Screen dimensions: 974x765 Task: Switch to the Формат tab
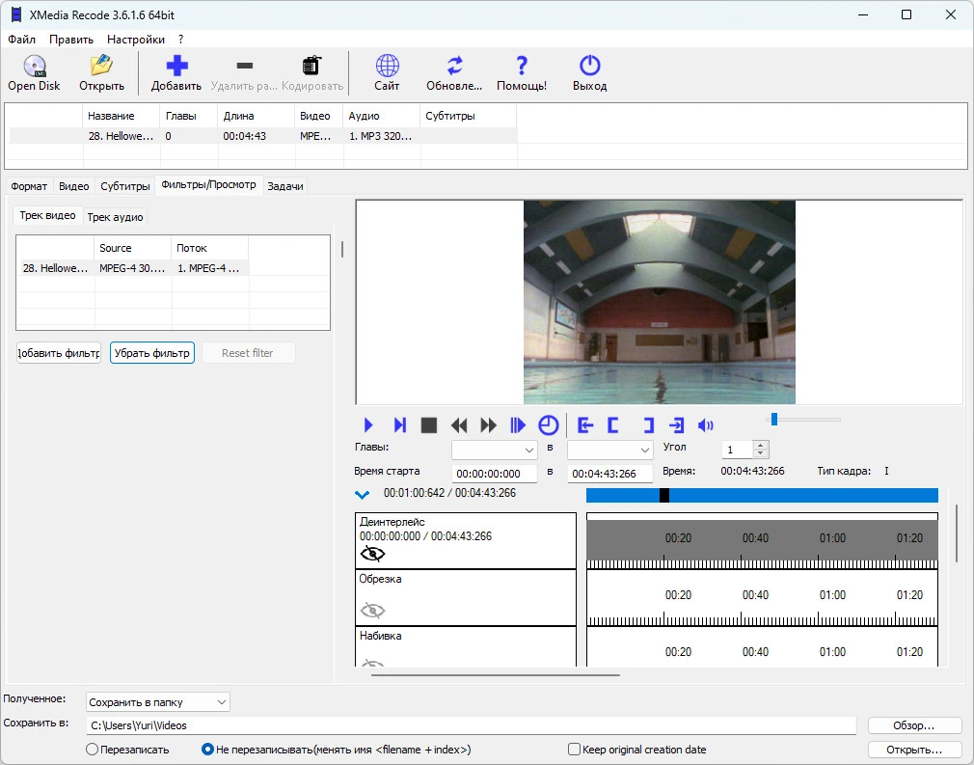tap(29, 186)
